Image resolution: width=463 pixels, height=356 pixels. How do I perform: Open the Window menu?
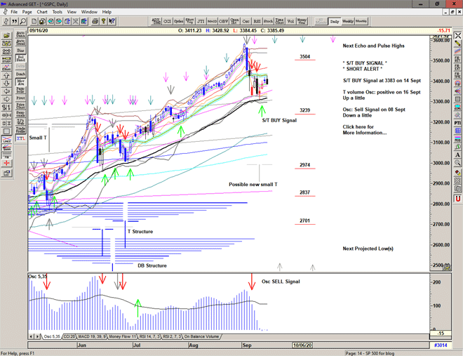pyautogui.click(x=89, y=12)
